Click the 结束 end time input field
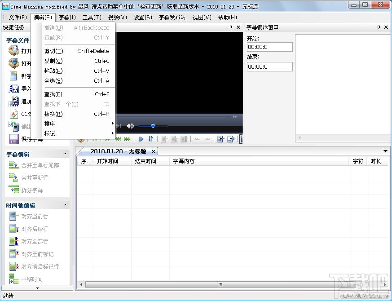Viewport: 392px width, 301px height. (270, 66)
